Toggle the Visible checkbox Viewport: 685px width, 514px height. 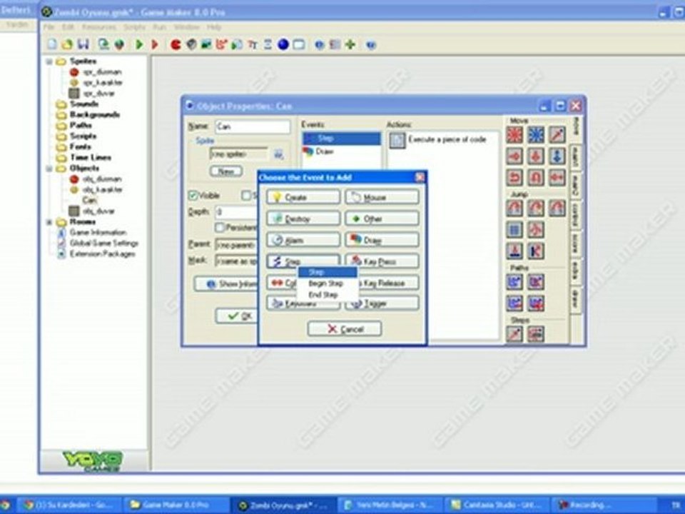pos(193,196)
